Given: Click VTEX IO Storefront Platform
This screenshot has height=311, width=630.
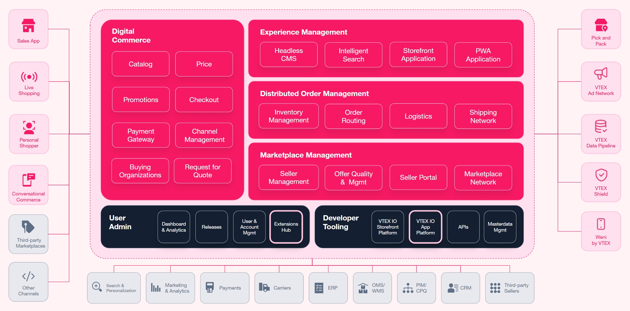Looking at the screenshot, I should tap(388, 227).
